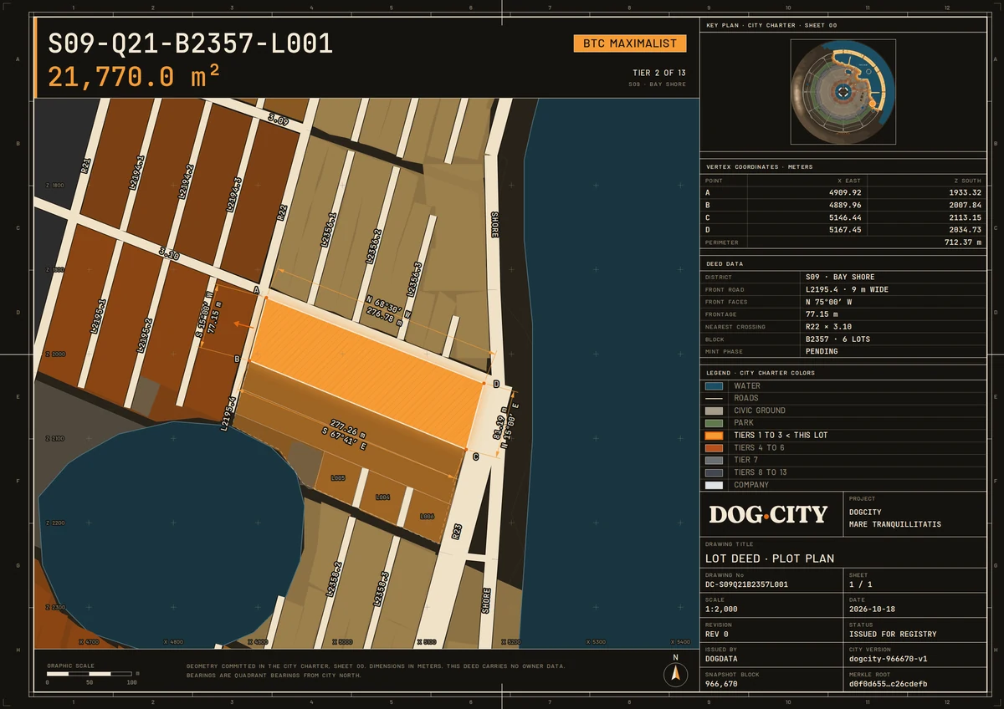Click the TIERS 1 TO 3 legend swatch
Screen dimensions: 1004x709
tap(714, 436)
